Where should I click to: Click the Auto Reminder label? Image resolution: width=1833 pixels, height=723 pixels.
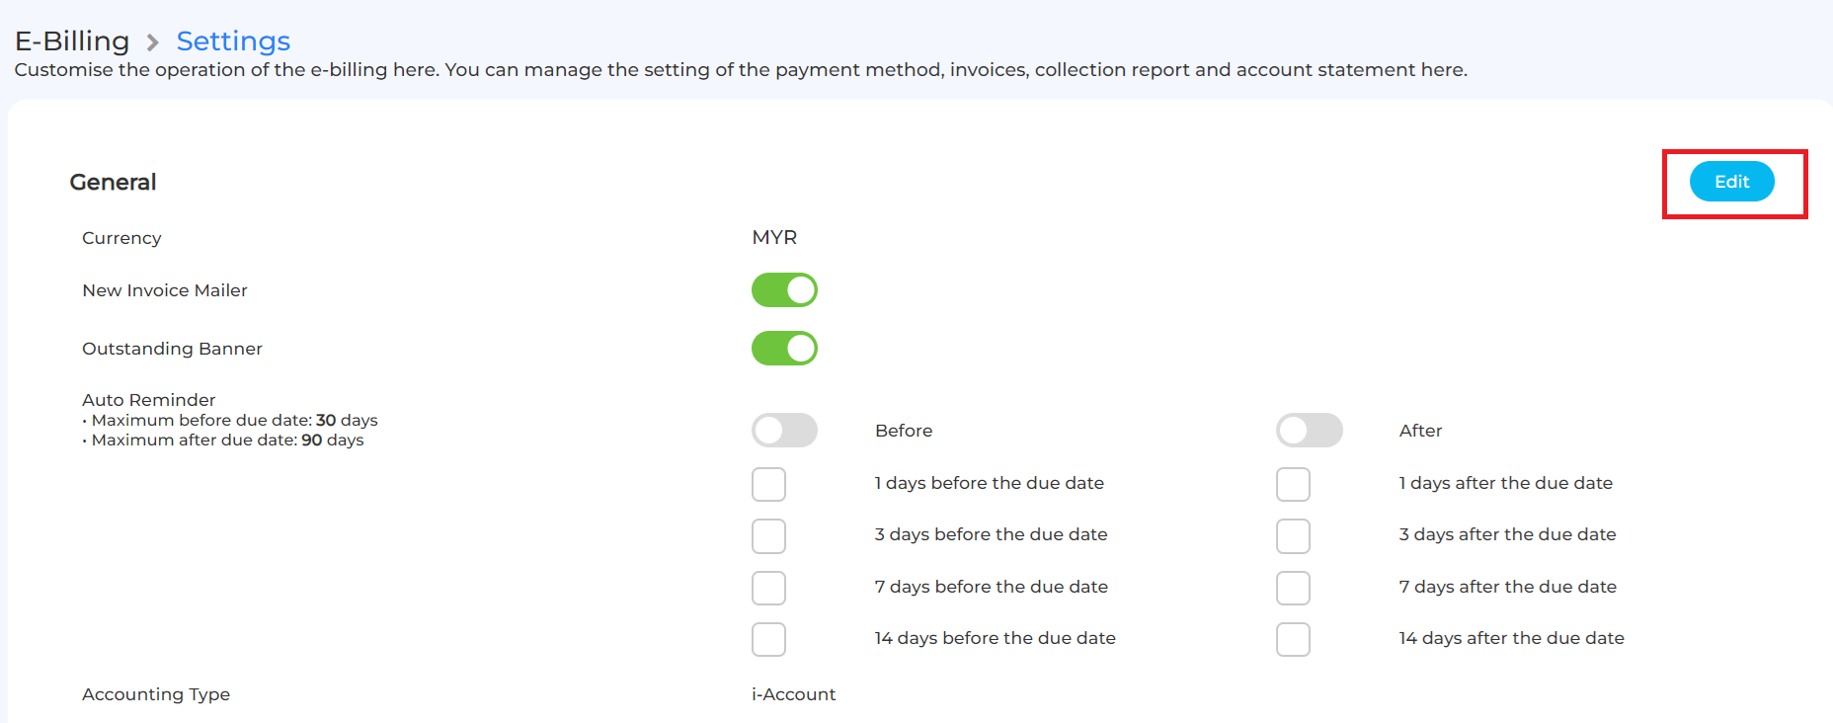tap(148, 400)
